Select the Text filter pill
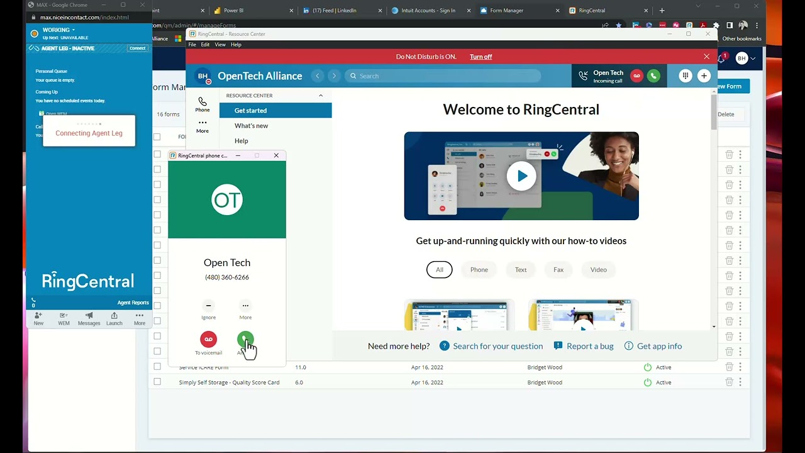 521,270
